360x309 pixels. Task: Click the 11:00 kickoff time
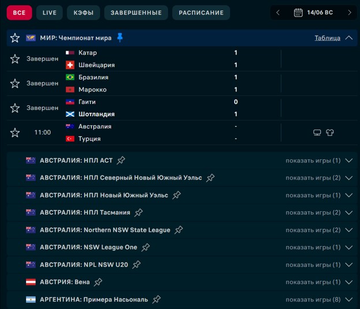tap(43, 132)
